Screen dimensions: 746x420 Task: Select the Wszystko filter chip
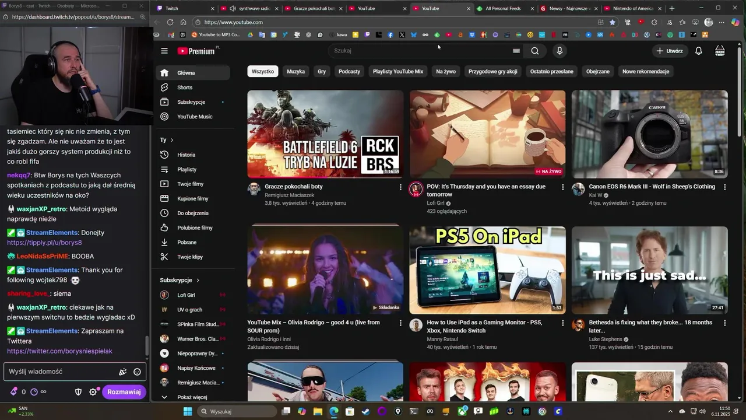(263, 71)
